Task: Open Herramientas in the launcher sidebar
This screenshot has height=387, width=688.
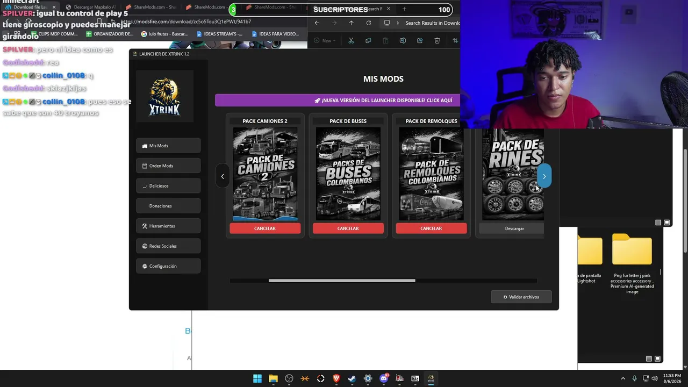Action: click(x=168, y=226)
